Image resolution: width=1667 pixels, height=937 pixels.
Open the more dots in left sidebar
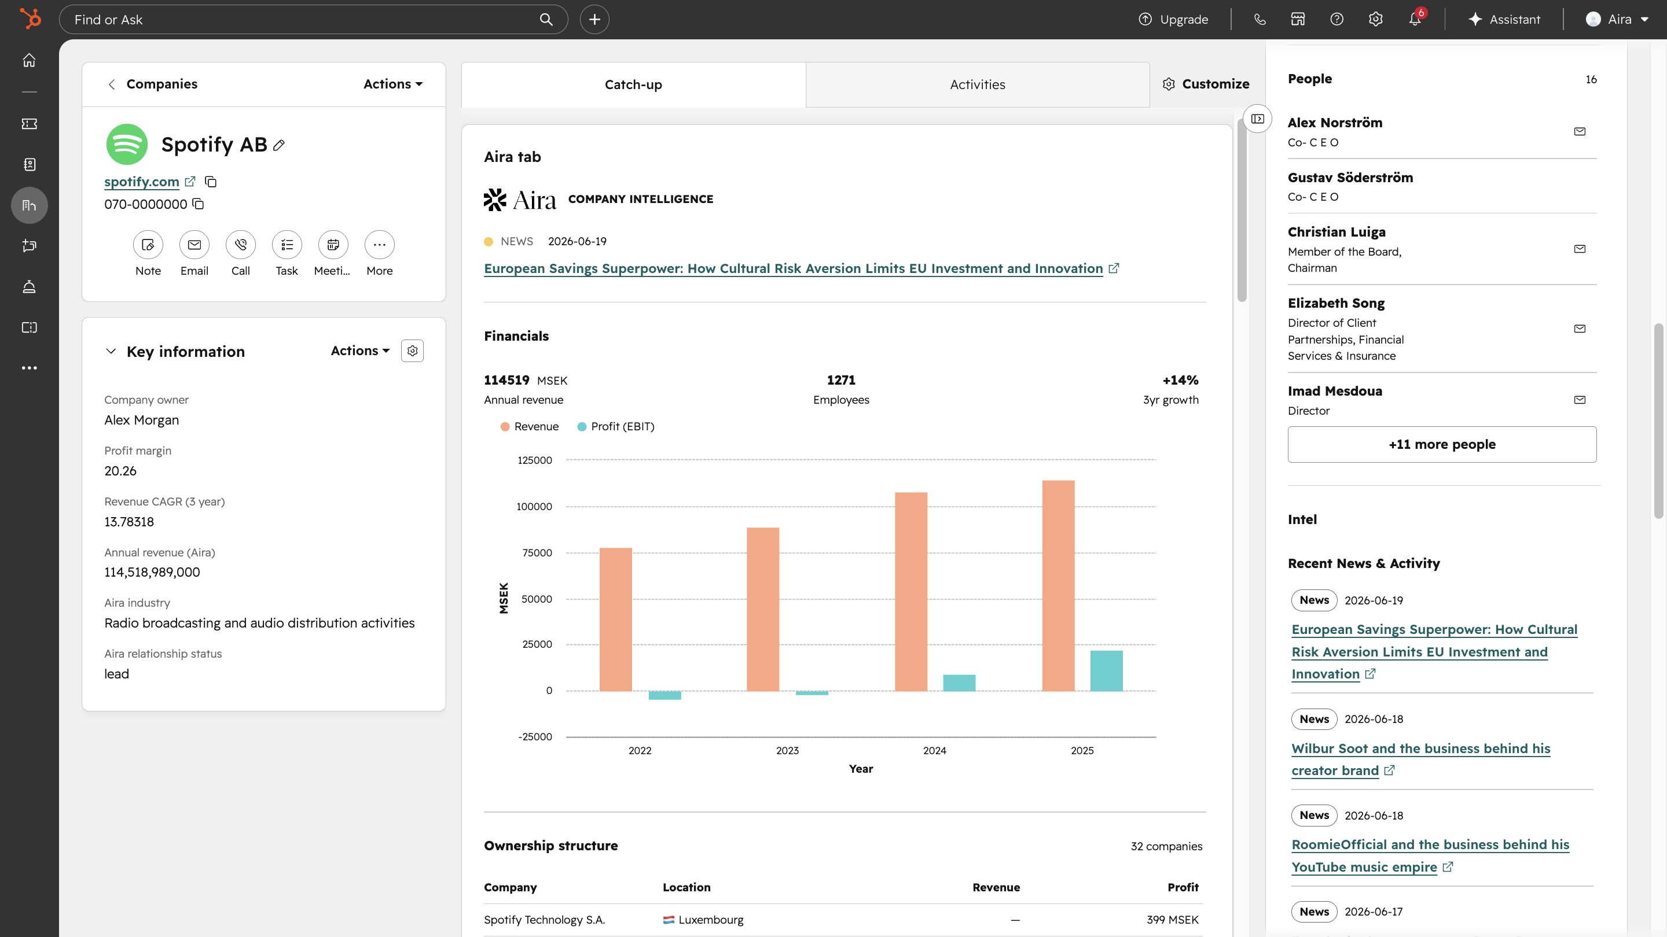29,368
